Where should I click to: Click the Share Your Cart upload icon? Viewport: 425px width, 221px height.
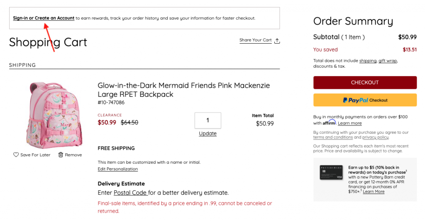[x=277, y=41]
